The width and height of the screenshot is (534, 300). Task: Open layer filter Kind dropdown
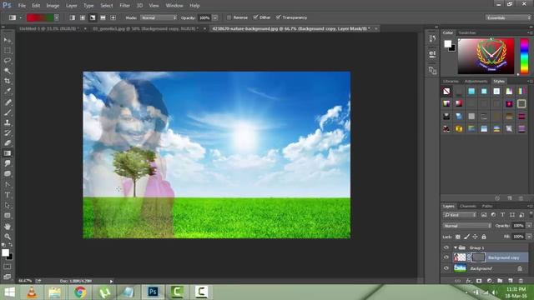(x=460, y=215)
